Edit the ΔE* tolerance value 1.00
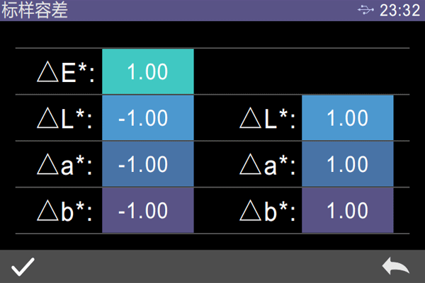Viewport: 425px width, 283px height. click(147, 71)
